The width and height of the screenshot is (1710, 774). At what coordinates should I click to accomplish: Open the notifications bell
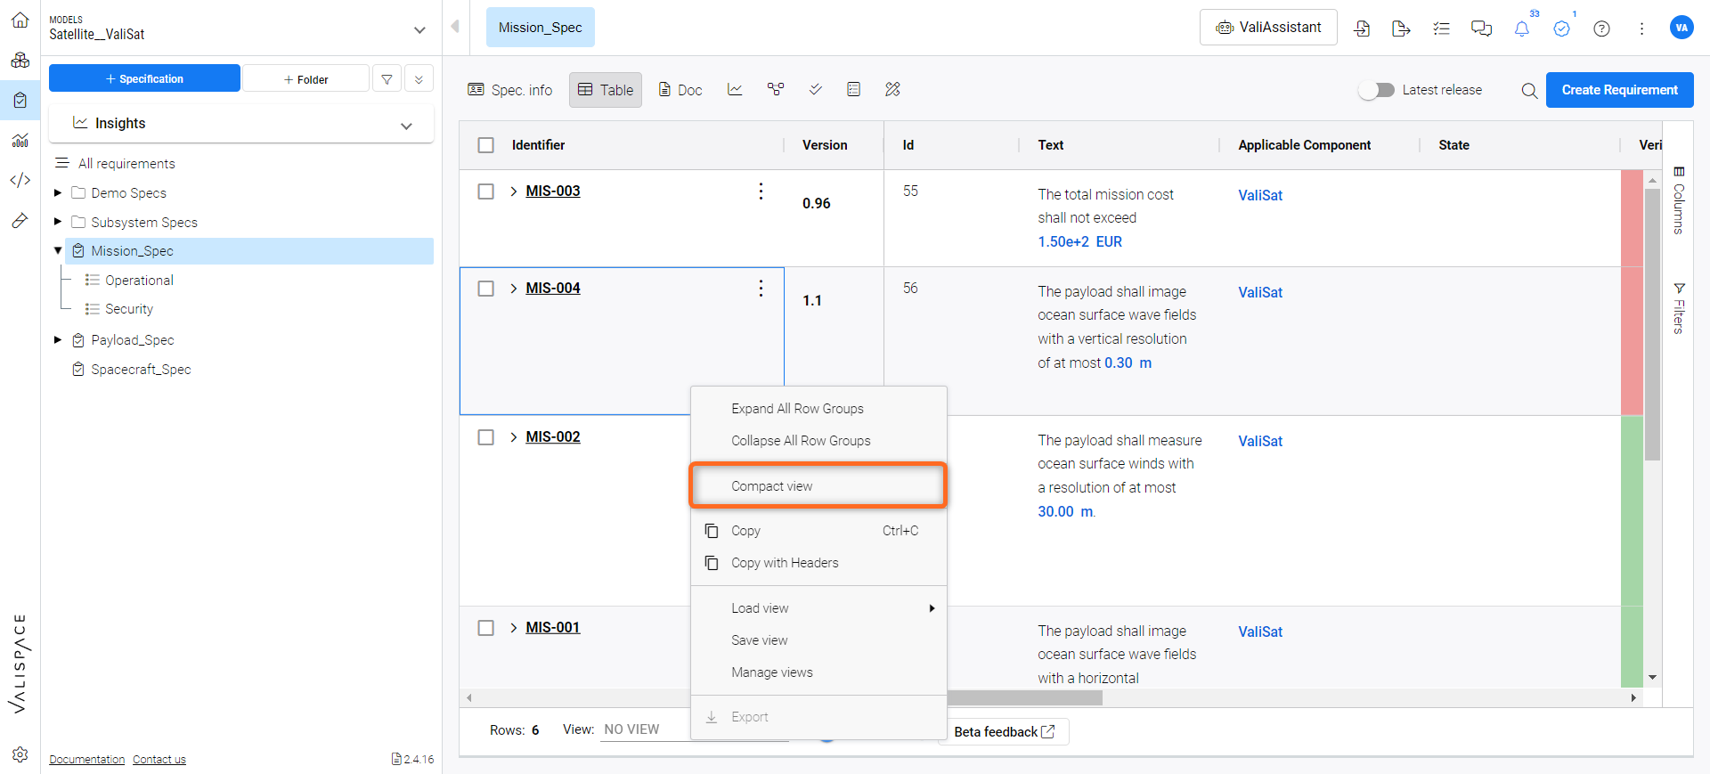pyautogui.click(x=1522, y=29)
